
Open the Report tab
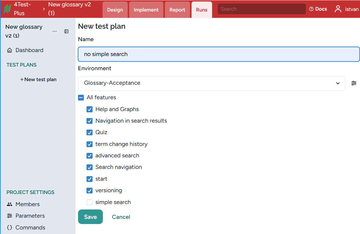[177, 10]
